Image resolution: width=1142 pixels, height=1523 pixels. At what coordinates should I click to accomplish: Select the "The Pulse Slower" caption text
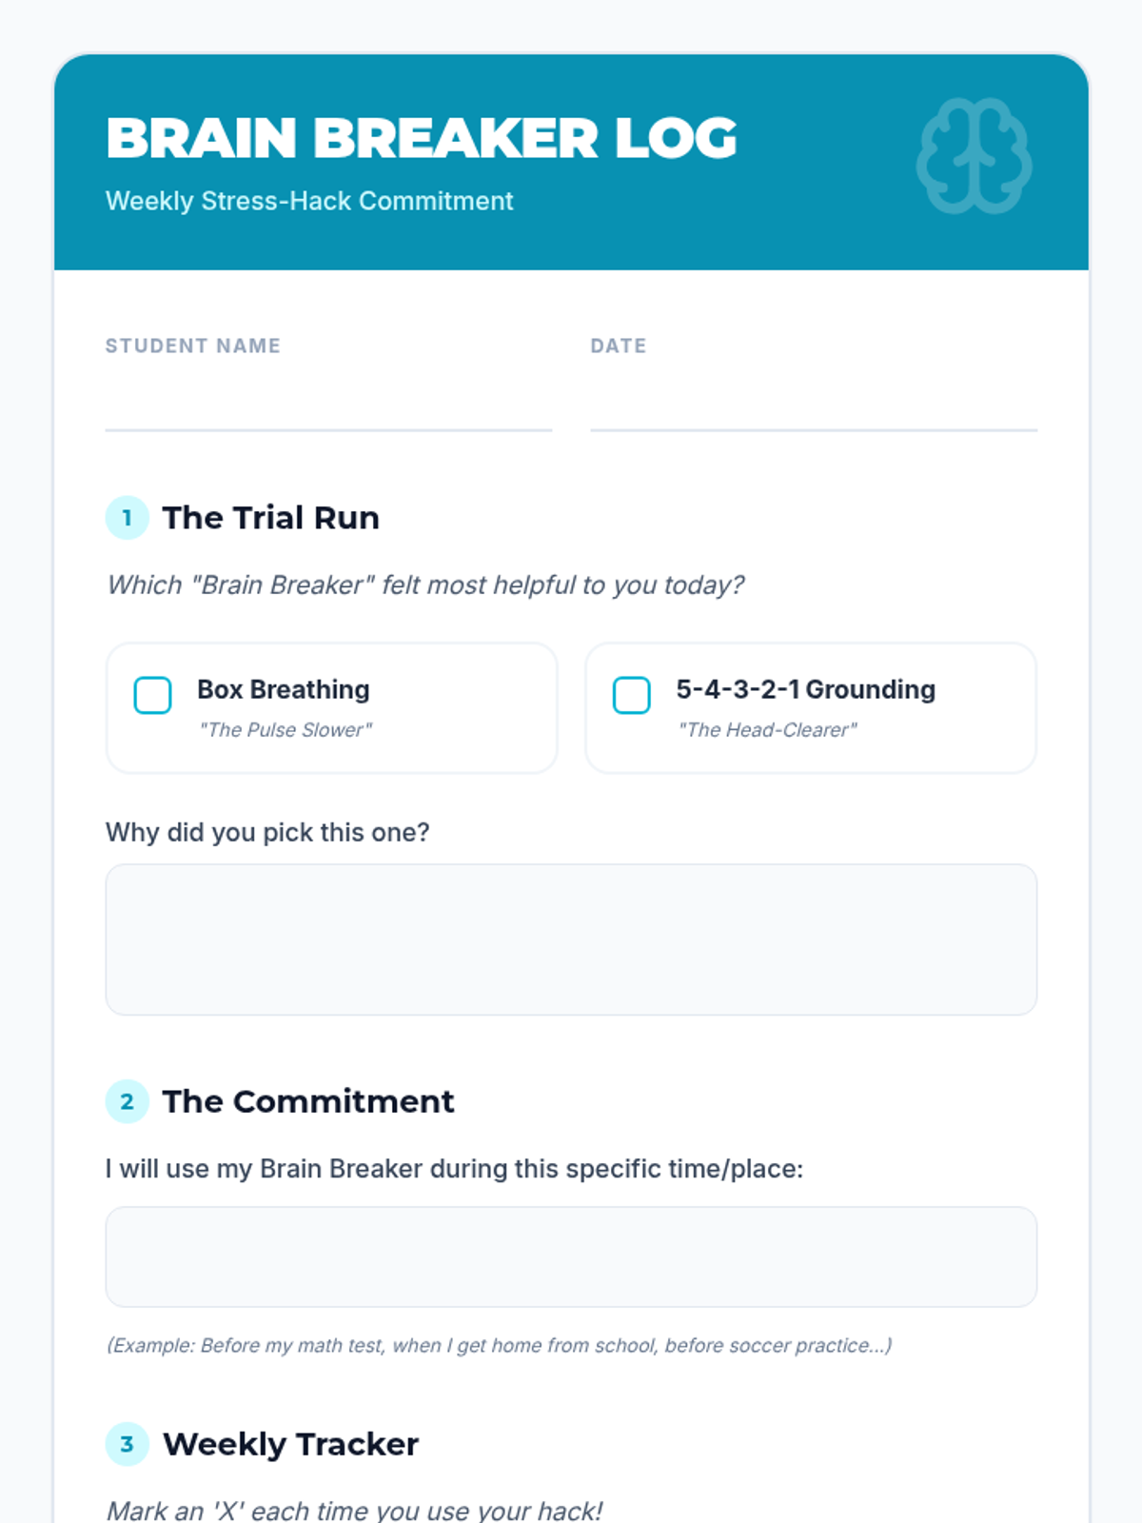(285, 730)
